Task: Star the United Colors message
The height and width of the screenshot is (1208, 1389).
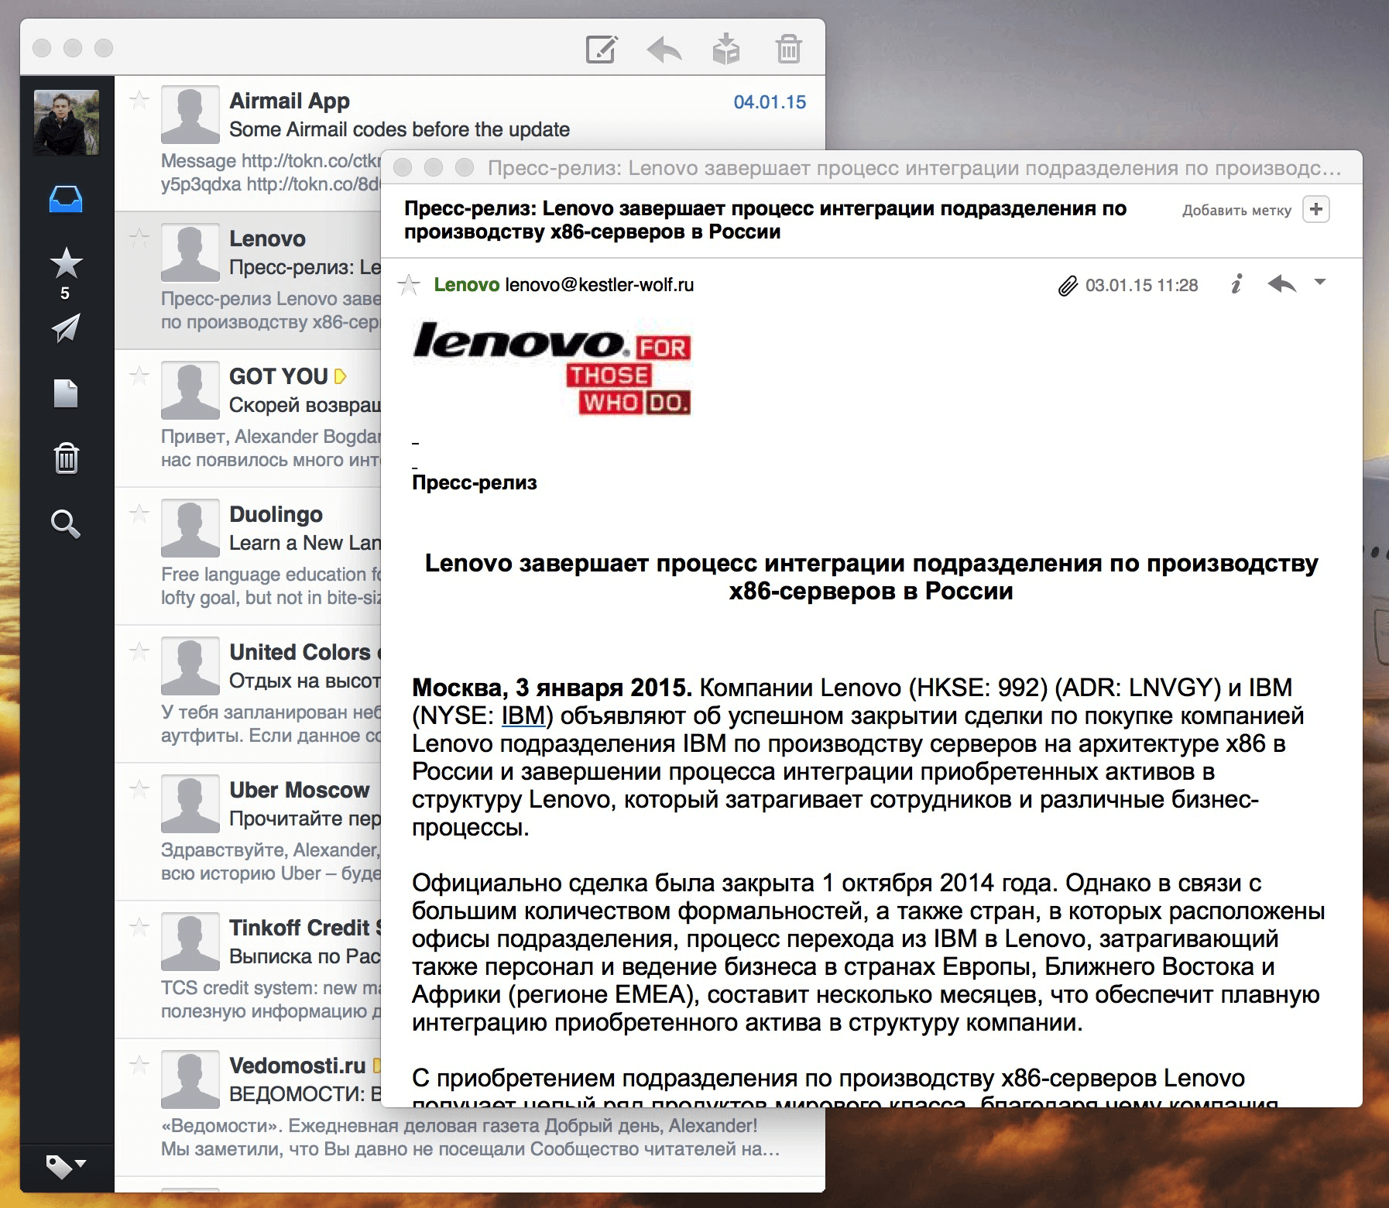Action: point(139,651)
